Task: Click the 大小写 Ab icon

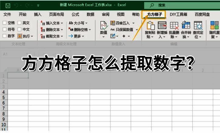Action: pos(71,23)
